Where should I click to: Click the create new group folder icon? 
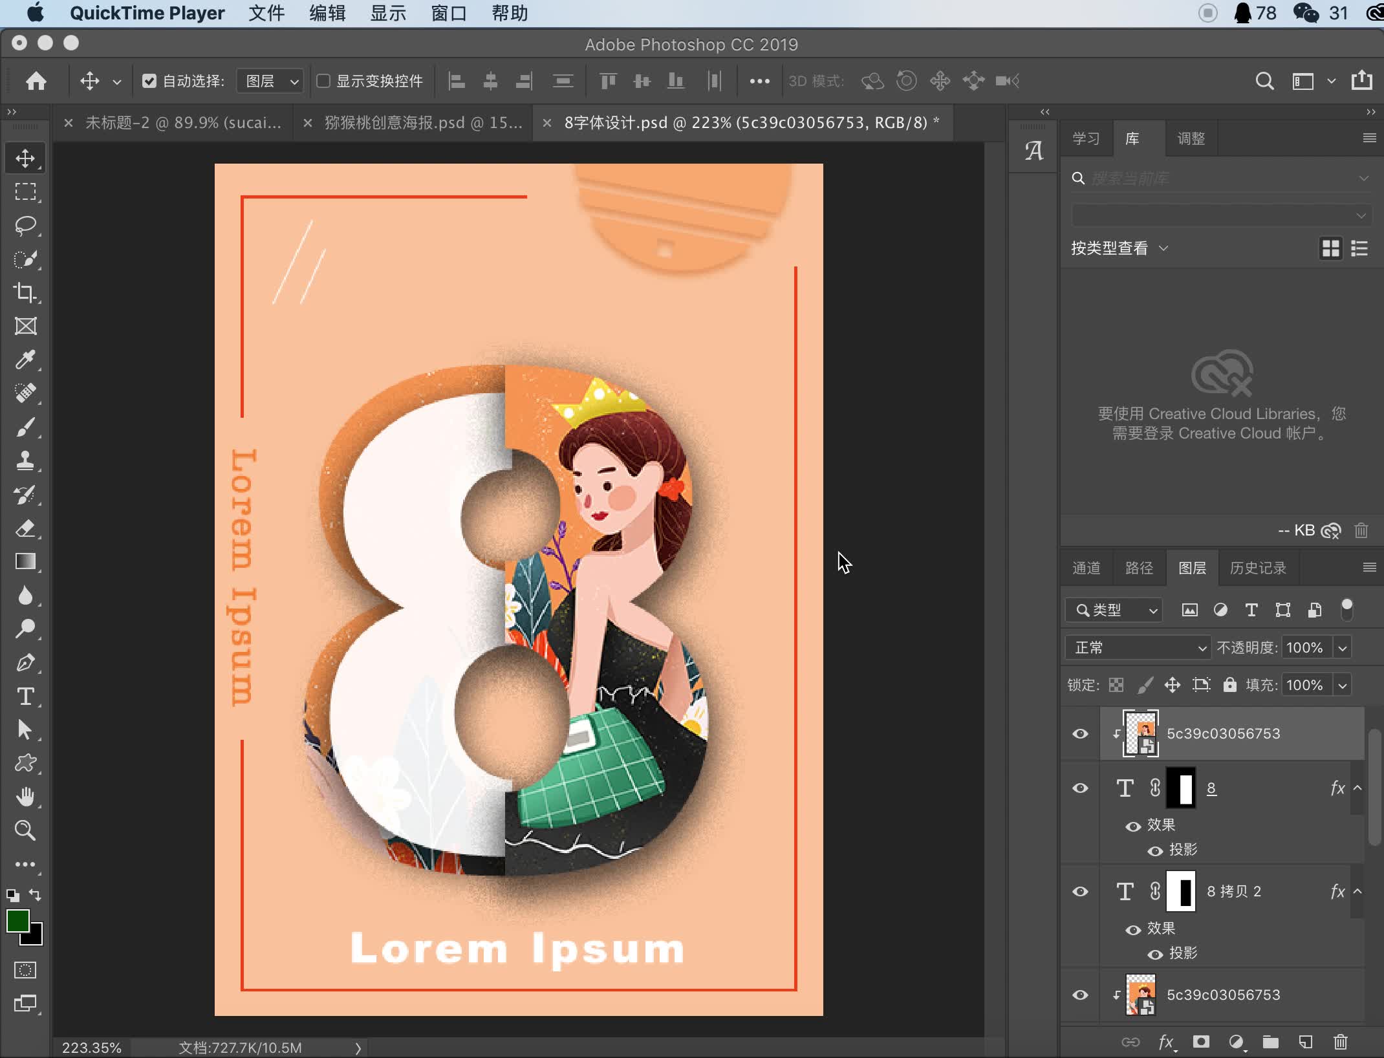click(1270, 1042)
